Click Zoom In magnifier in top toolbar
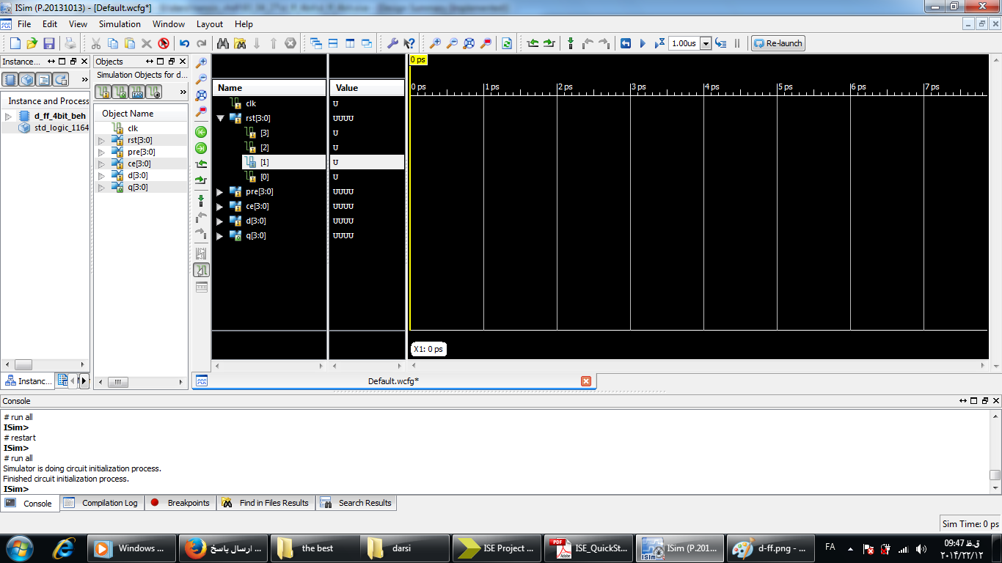 click(x=436, y=43)
